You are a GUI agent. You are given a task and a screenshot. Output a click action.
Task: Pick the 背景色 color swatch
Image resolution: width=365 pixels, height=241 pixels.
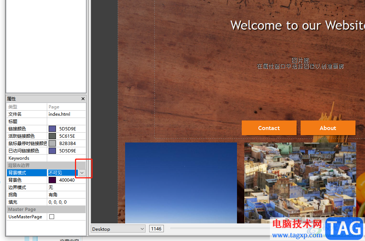(x=52, y=180)
